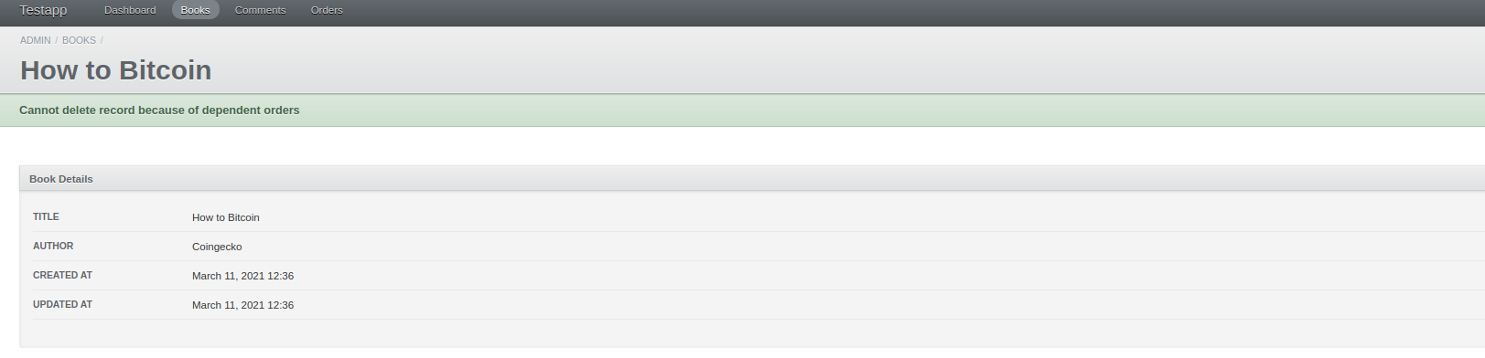Click the Testapp site title
Screen dimensions: 1485x358
point(43,10)
